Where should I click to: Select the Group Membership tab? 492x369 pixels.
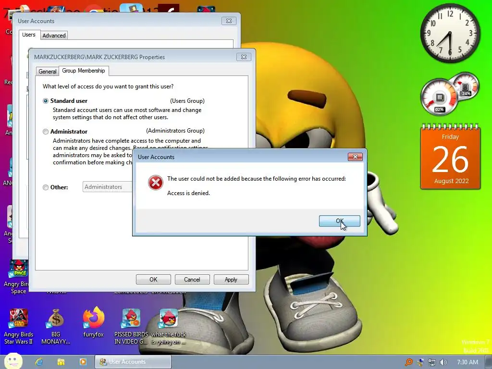(84, 71)
